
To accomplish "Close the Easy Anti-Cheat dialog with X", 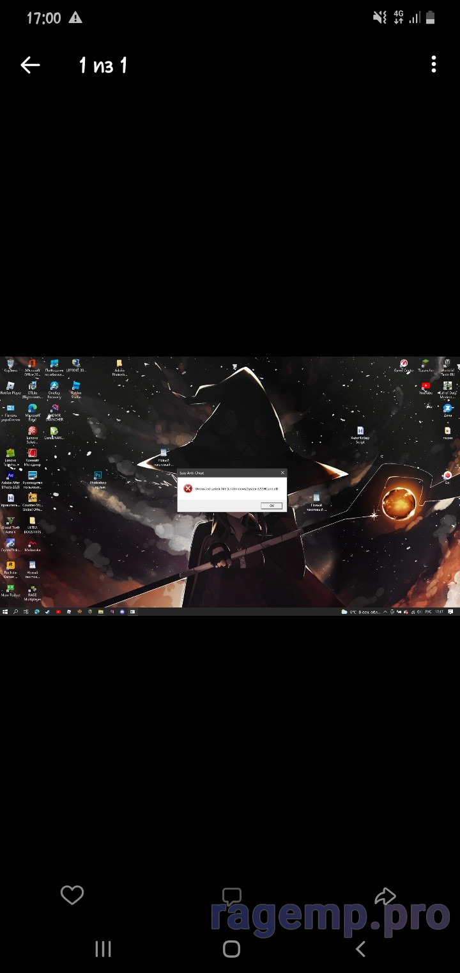I will point(282,472).
